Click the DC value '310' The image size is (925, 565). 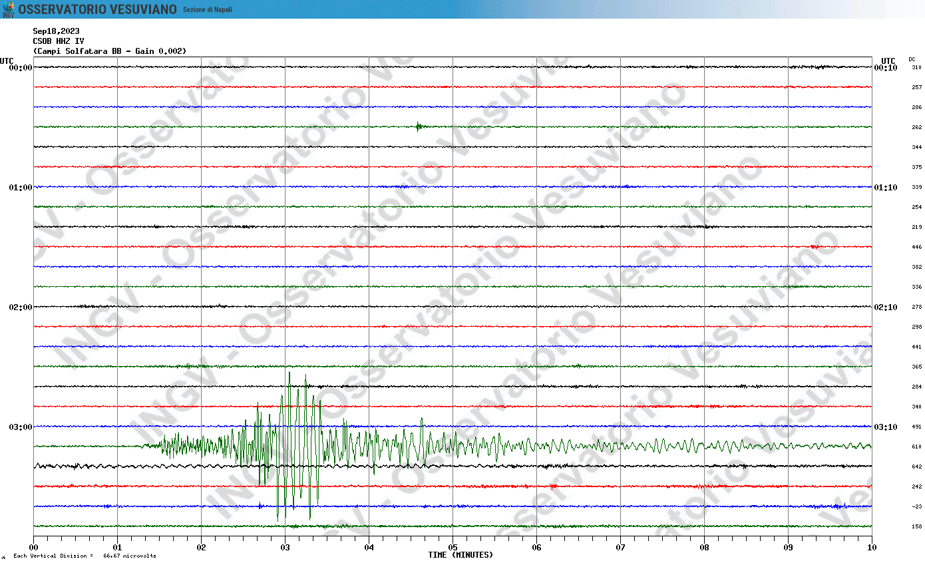pyautogui.click(x=916, y=67)
